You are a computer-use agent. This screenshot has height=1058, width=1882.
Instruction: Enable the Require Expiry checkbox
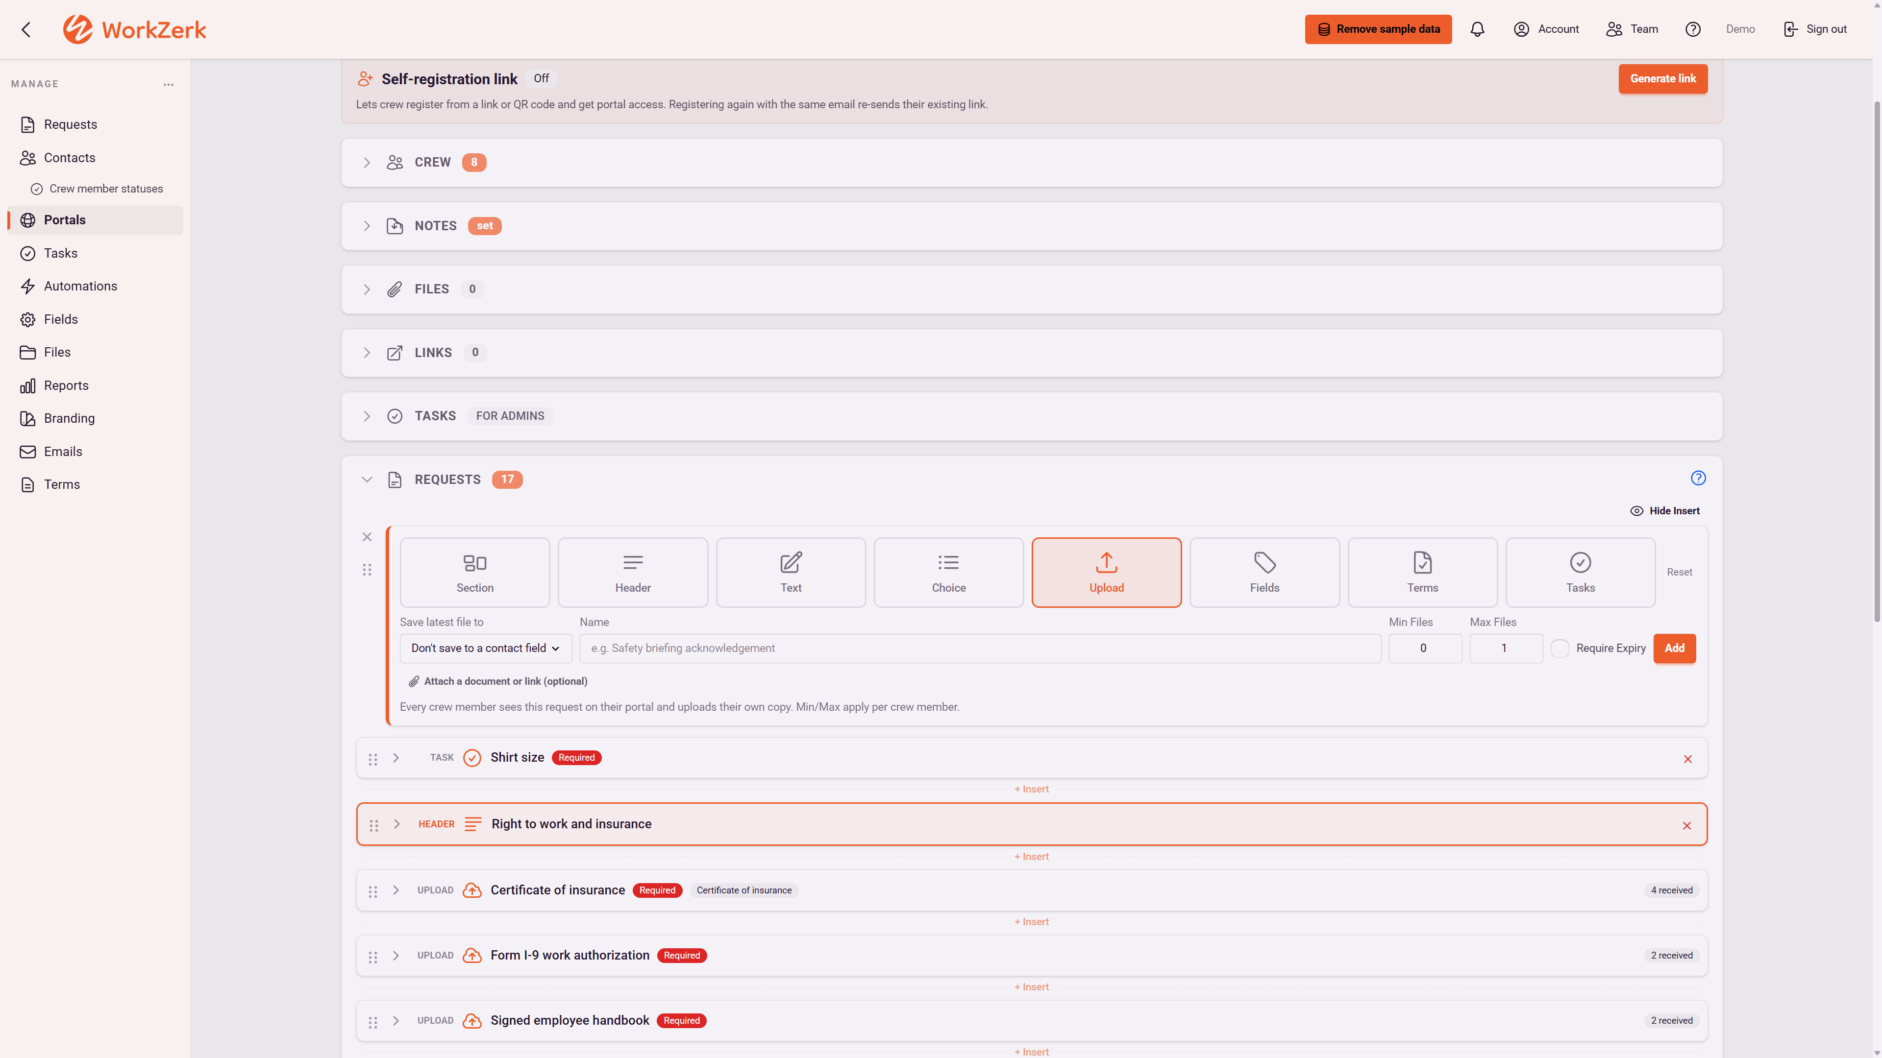pyautogui.click(x=1559, y=649)
